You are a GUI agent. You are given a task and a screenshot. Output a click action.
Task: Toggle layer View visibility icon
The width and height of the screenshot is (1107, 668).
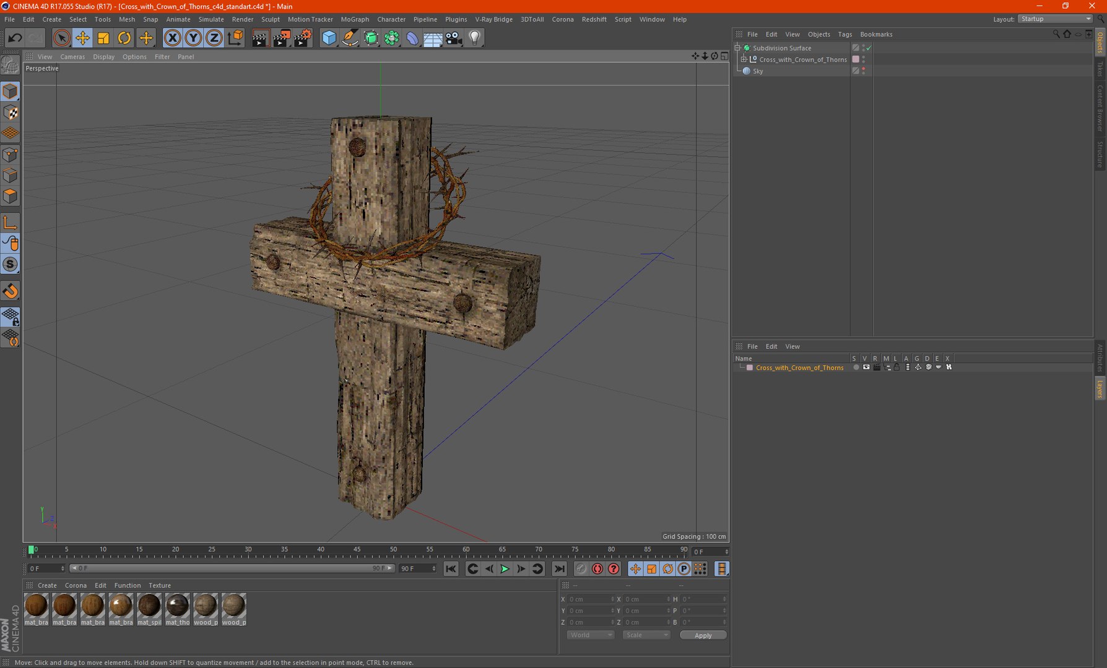[866, 367]
